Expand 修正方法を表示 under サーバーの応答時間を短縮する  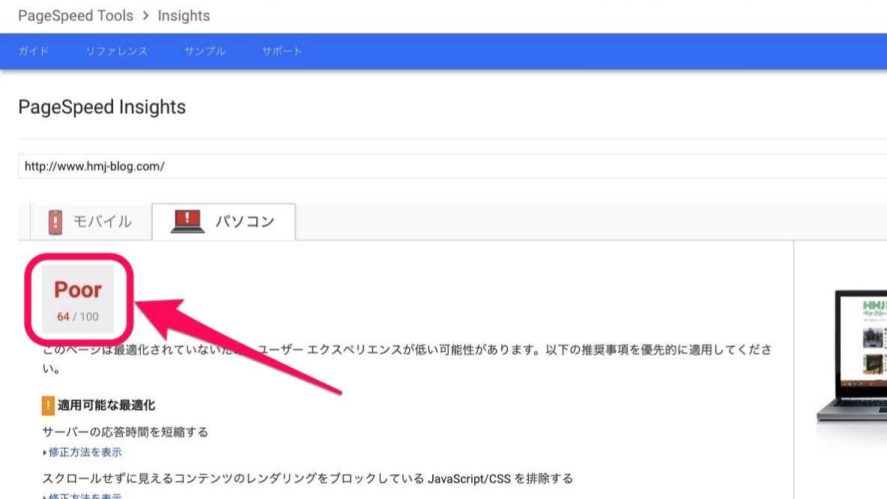(85, 452)
